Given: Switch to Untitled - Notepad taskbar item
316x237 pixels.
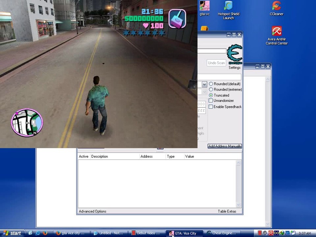Looking at the screenshot, I should [x=109, y=233].
